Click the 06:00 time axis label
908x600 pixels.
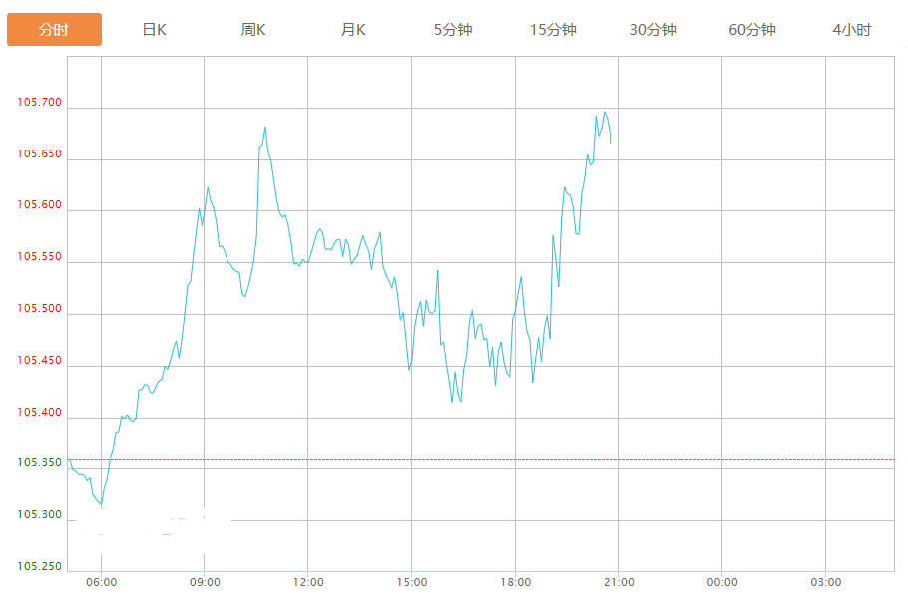[101, 583]
